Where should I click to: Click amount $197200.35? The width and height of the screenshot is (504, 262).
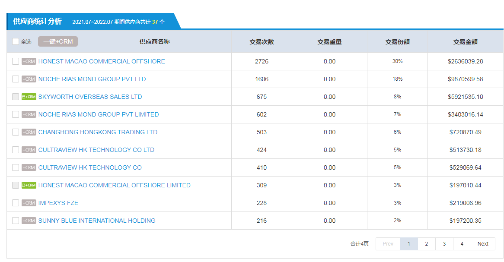pyautogui.click(x=466, y=221)
